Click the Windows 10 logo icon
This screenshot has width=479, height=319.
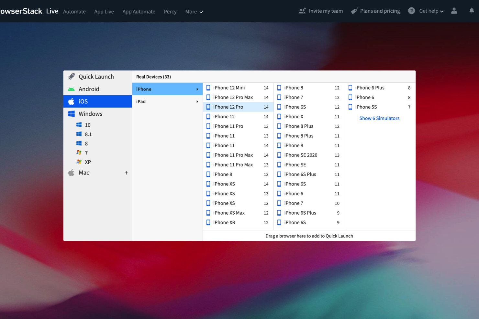click(x=79, y=125)
